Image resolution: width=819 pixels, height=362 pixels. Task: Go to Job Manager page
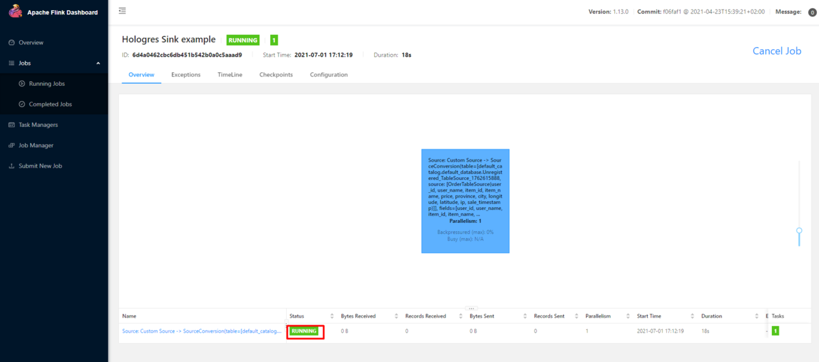[x=35, y=145]
